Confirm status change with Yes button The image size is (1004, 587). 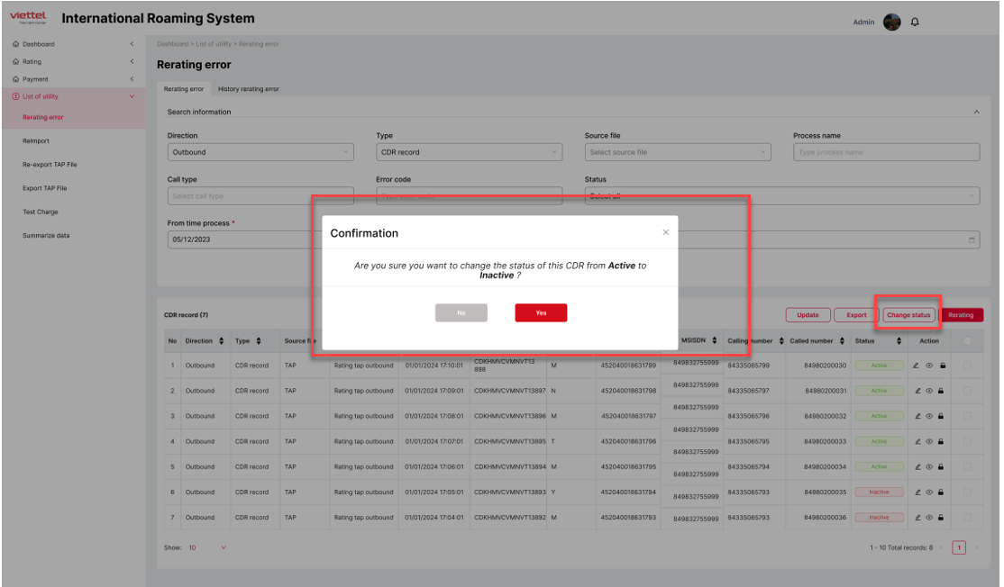[x=541, y=312]
